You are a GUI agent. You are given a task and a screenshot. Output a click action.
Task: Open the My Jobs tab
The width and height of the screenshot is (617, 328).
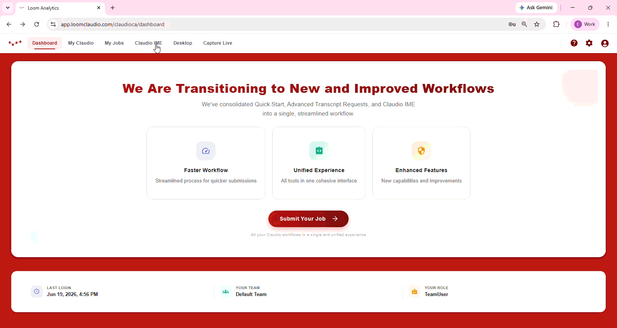(114, 43)
